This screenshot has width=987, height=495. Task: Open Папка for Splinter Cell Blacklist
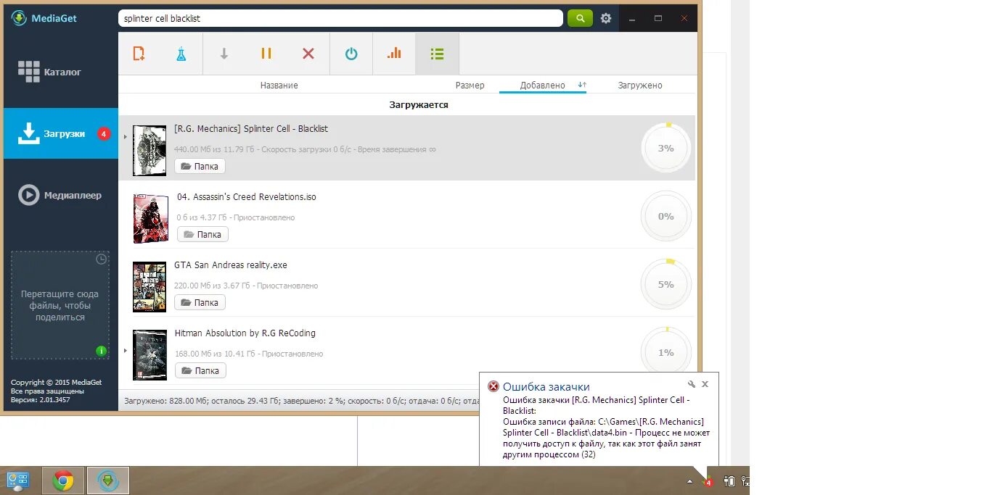coord(200,166)
